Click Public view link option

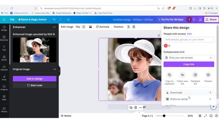[x=182, y=79]
